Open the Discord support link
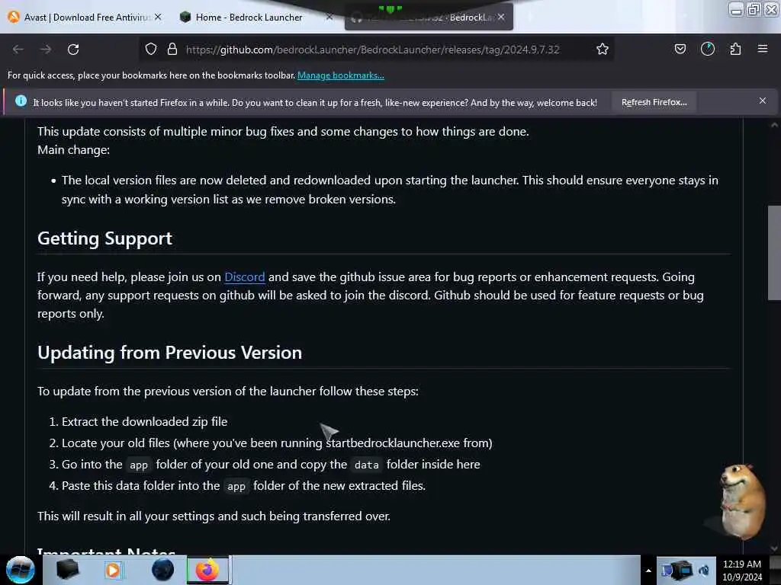This screenshot has width=781, height=585. click(x=245, y=277)
